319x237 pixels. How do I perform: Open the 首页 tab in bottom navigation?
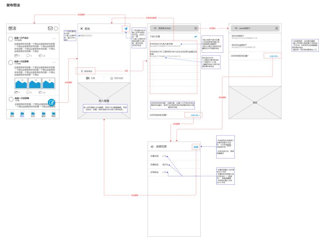click(x=12, y=115)
